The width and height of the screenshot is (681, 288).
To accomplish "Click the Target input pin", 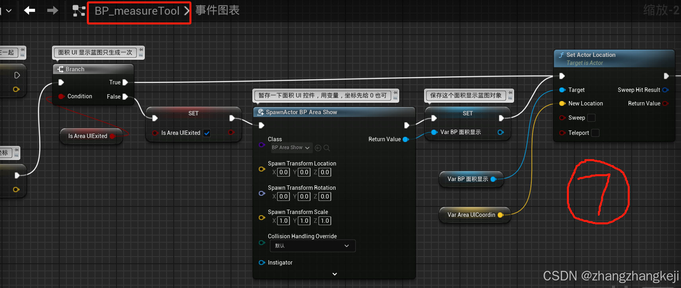I will (562, 90).
